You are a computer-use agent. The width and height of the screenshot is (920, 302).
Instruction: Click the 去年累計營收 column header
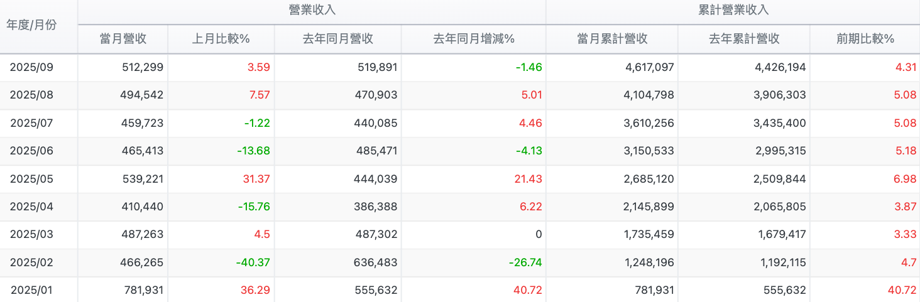(x=744, y=39)
